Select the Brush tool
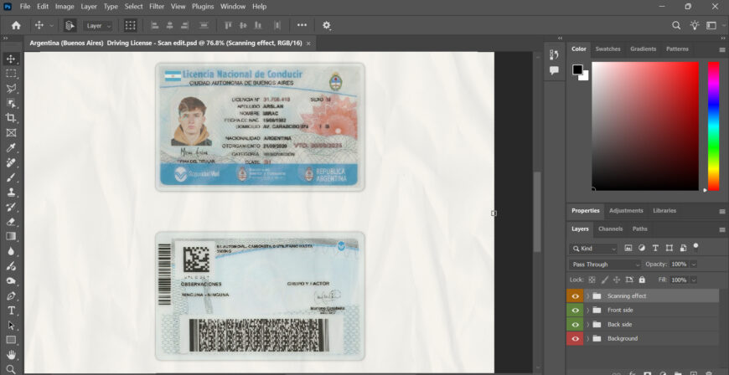Viewport: 729px width, 375px height. point(11,177)
